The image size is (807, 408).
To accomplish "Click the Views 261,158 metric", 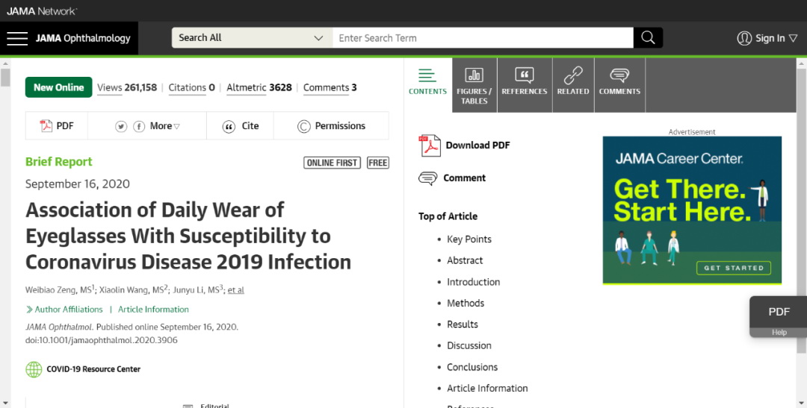I will click(126, 88).
